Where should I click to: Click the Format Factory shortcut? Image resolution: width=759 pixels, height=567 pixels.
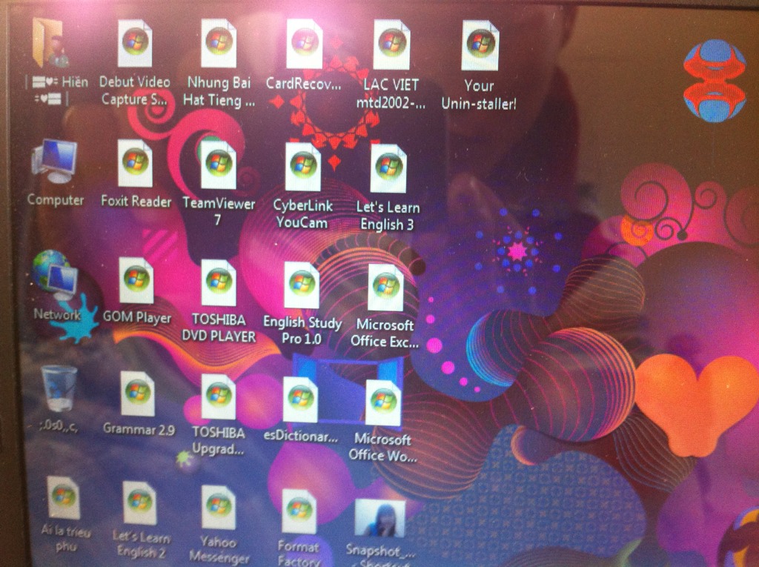[299, 511]
